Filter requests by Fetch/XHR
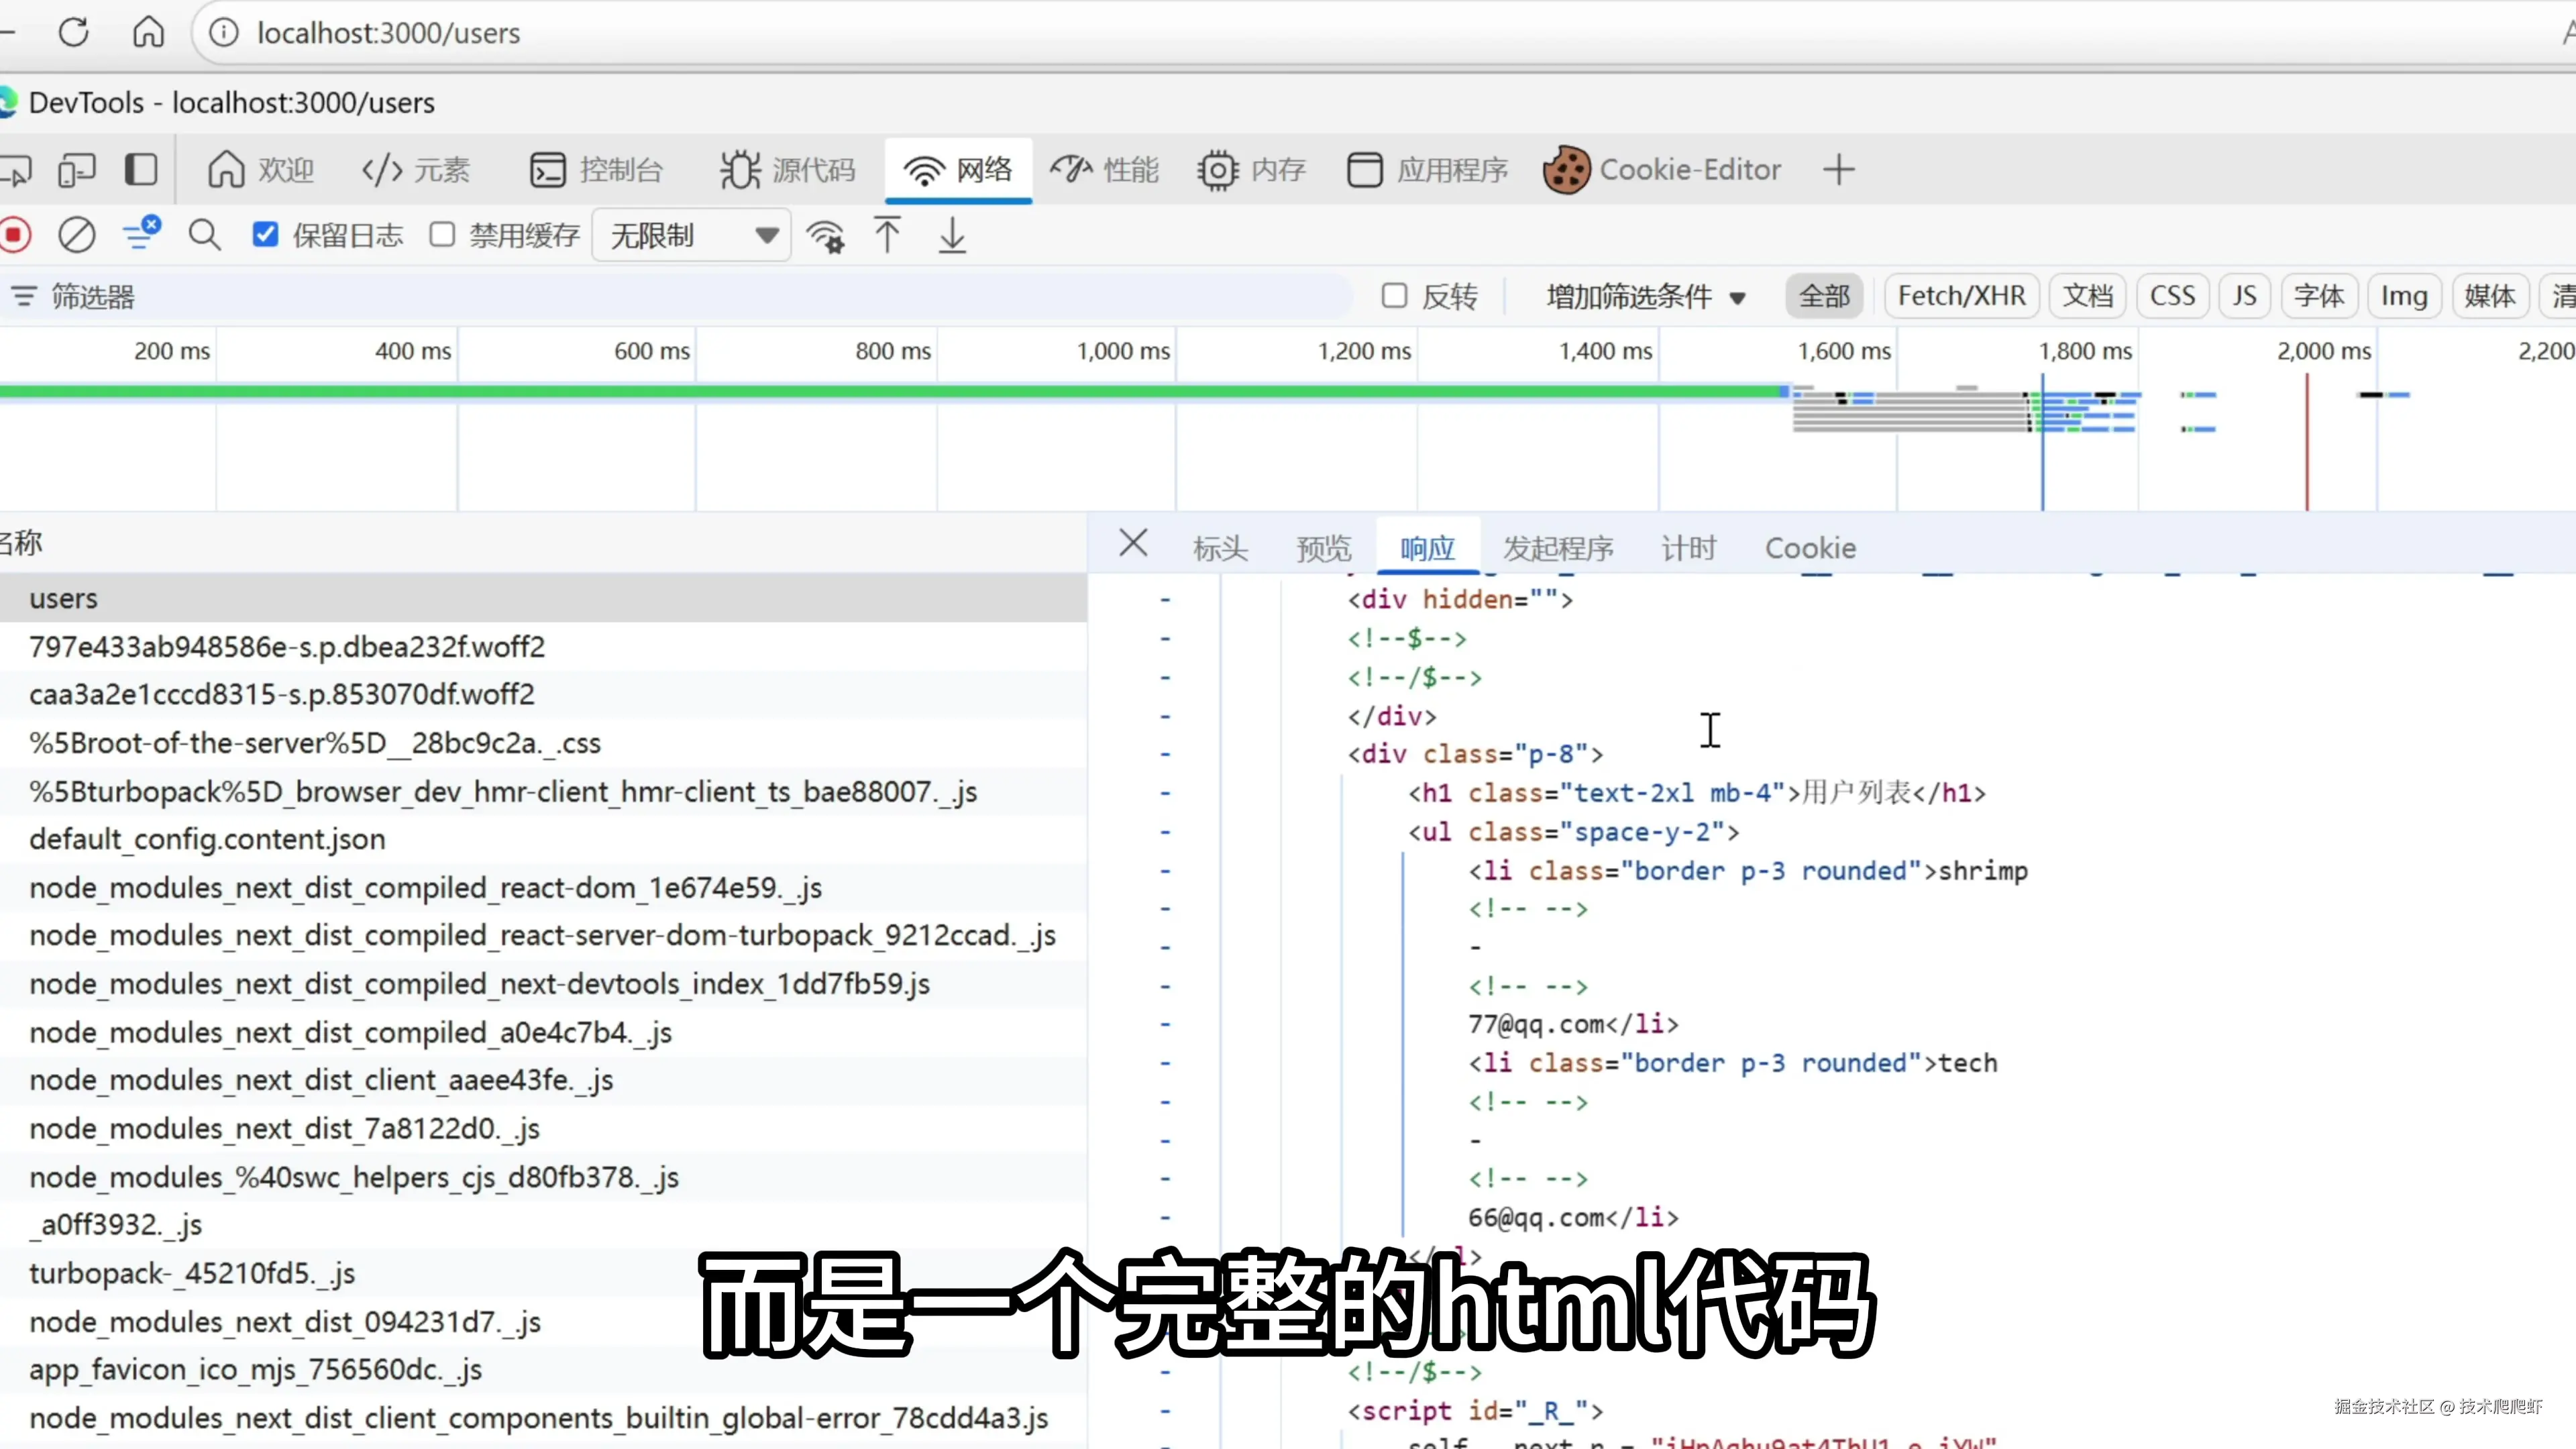 pyautogui.click(x=1961, y=296)
